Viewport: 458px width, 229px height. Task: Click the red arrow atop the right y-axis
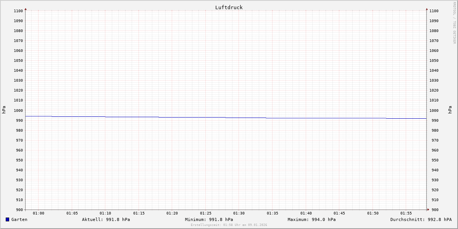pos(427,9)
